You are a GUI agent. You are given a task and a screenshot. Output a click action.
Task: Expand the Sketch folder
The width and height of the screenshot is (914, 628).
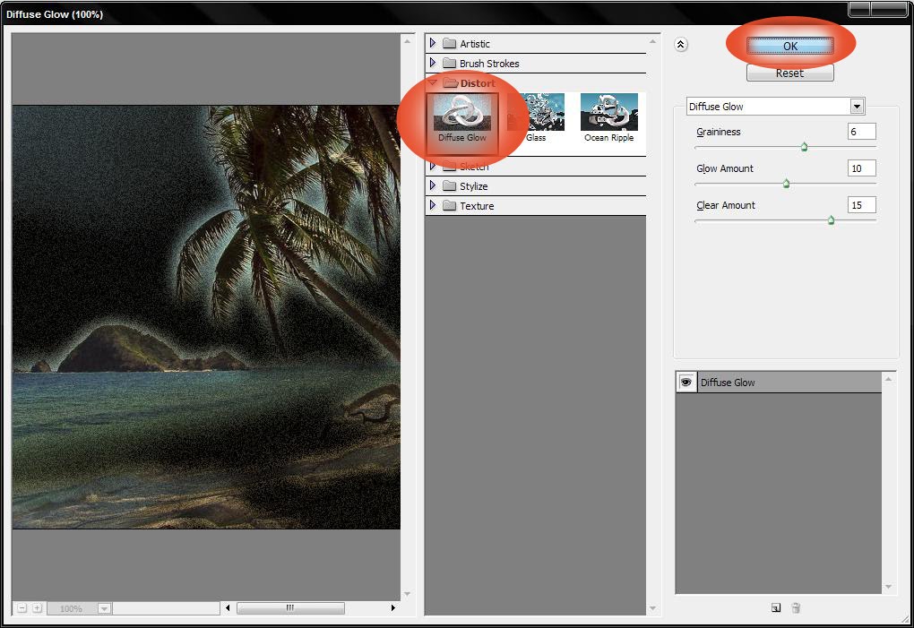tap(434, 166)
